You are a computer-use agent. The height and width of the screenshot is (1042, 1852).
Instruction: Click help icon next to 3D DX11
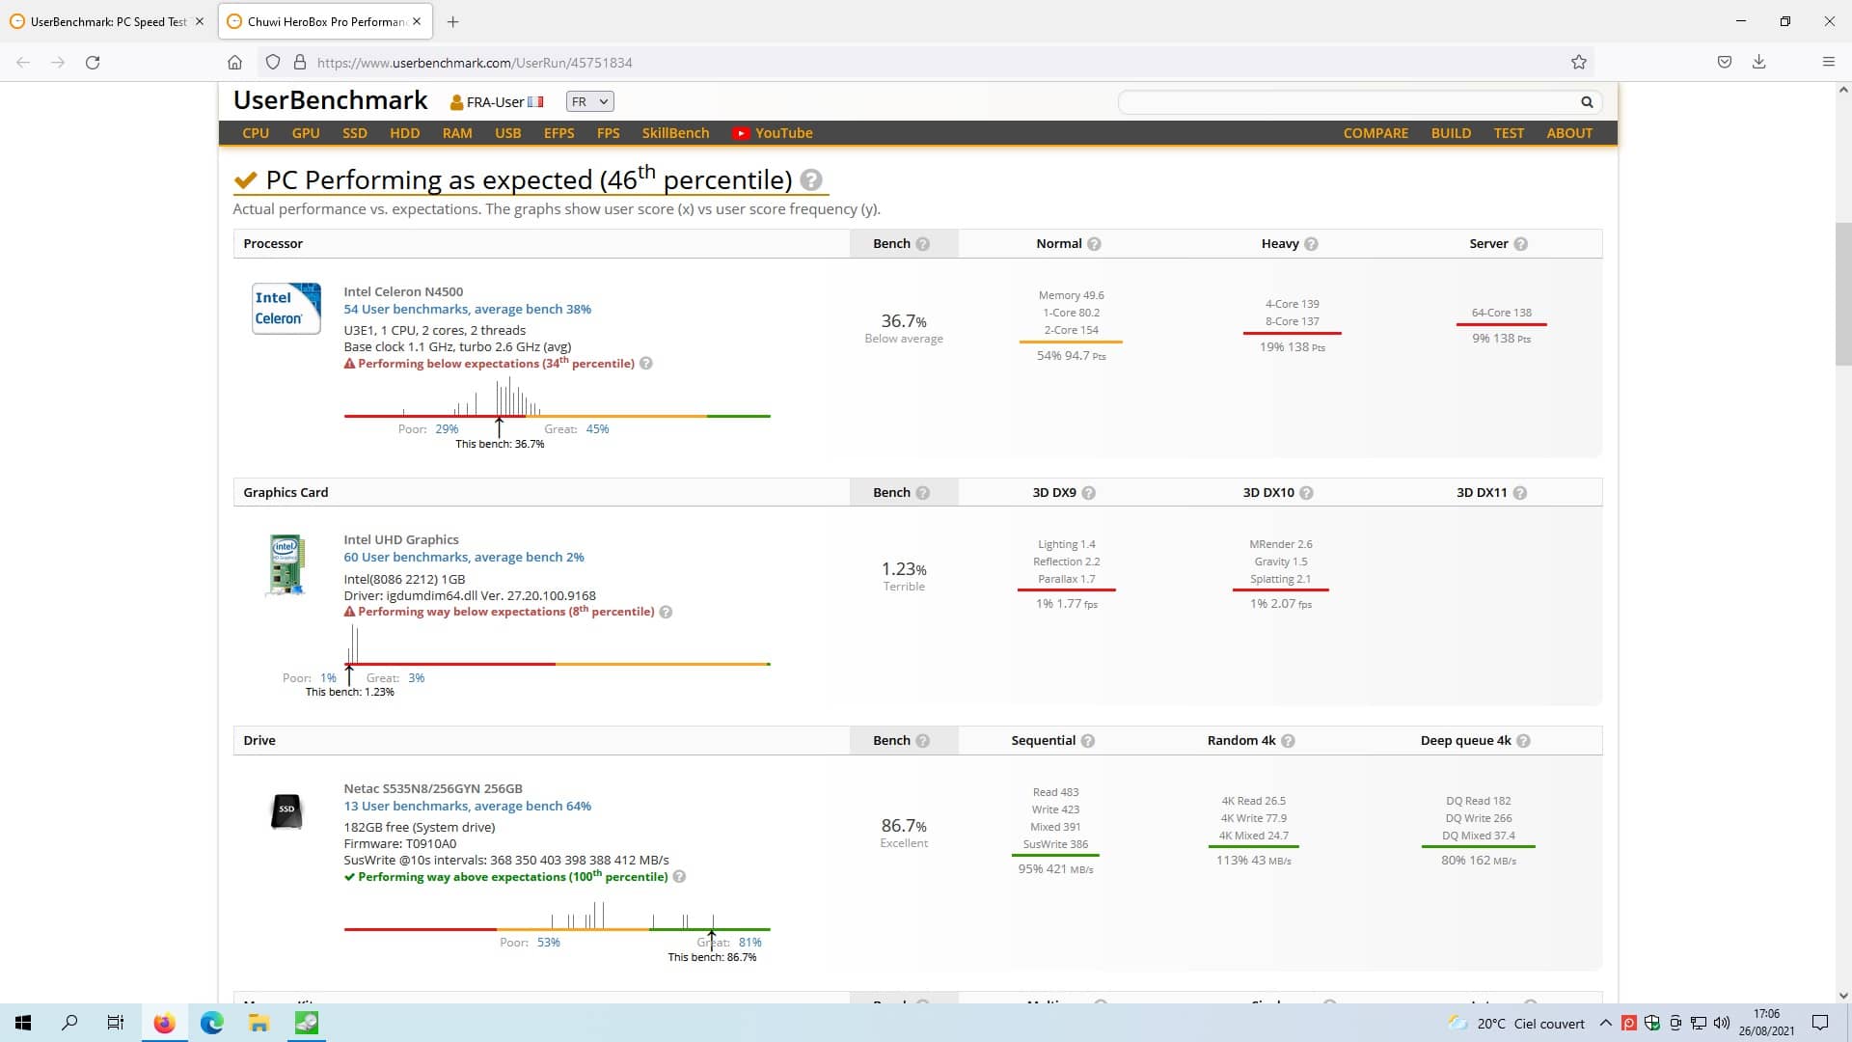tap(1520, 493)
